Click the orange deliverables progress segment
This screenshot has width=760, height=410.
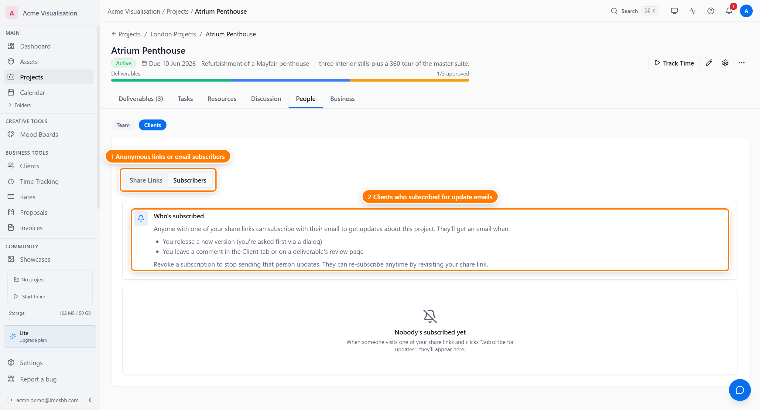(x=409, y=80)
